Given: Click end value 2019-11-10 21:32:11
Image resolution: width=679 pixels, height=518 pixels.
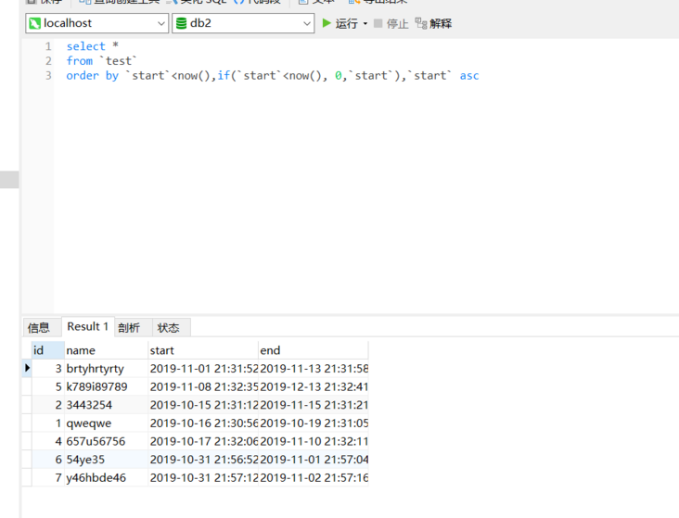Looking at the screenshot, I should coord(314,441).
